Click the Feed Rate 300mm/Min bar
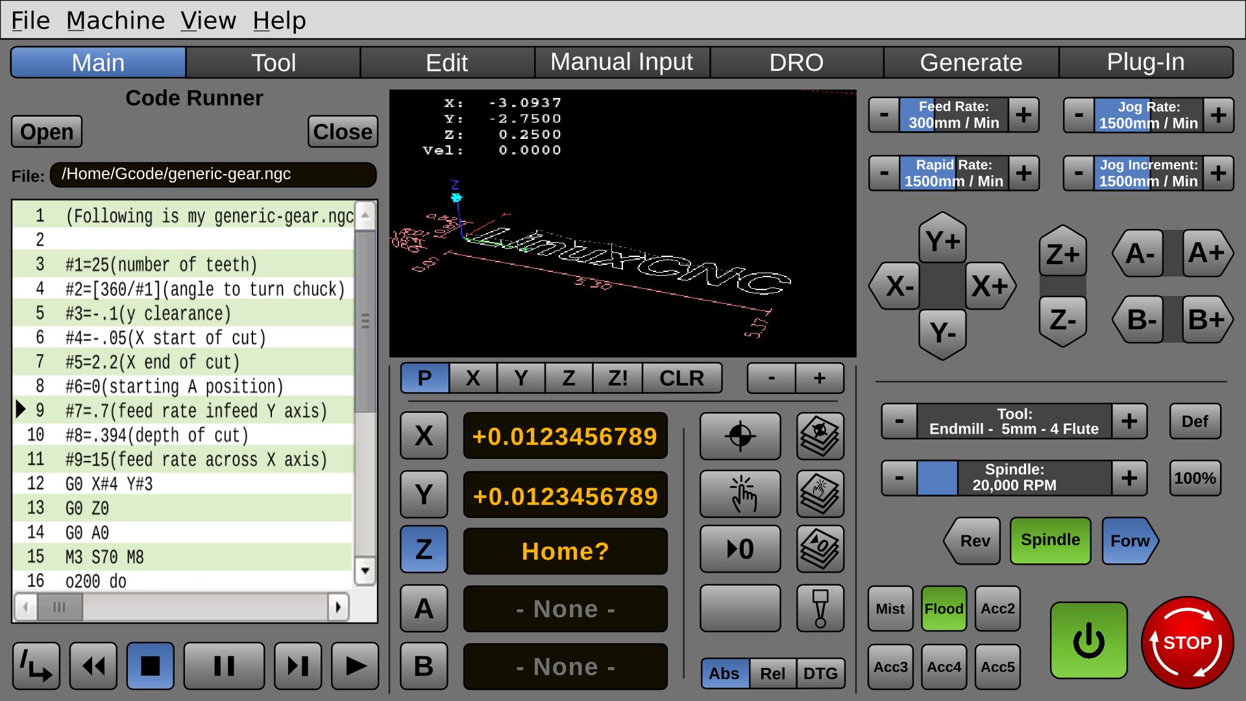1246x701 pixels. 953,115
